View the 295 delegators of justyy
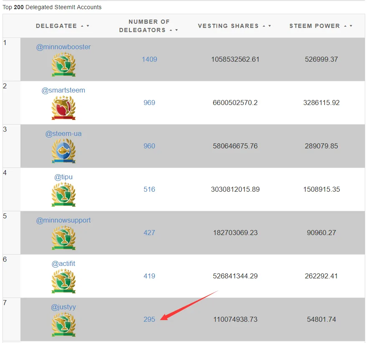Viewport: 384px width, 343px height. click(149, 319)
